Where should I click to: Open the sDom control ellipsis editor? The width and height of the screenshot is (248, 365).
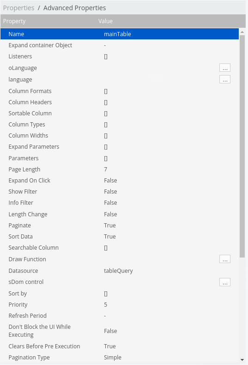tap(225, 282)
